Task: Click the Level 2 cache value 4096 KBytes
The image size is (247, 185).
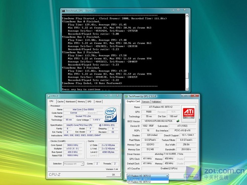Action: point(108,152)
